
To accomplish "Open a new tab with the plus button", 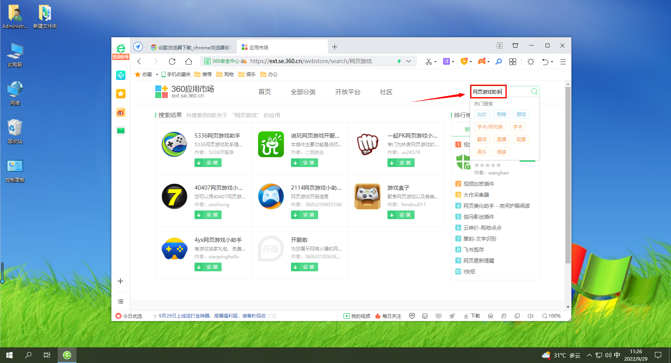I will click(x=335, y=47).
